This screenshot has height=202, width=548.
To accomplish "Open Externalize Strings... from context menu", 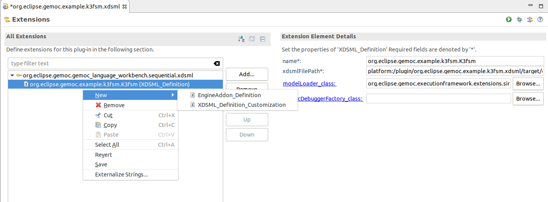I will point(130,175).
